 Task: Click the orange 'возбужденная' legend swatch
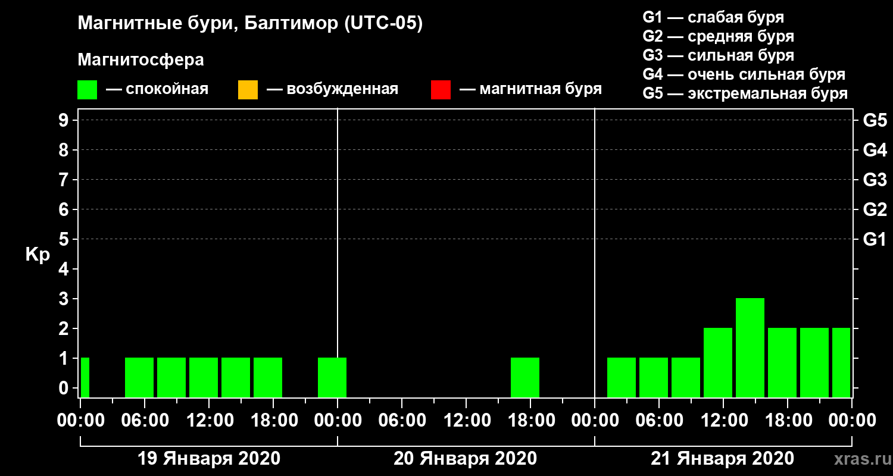248,90
